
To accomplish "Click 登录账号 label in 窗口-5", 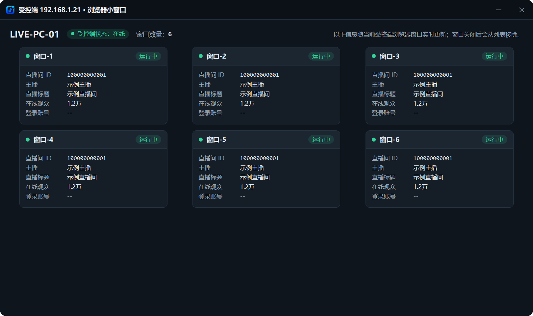I will point(211,197).
